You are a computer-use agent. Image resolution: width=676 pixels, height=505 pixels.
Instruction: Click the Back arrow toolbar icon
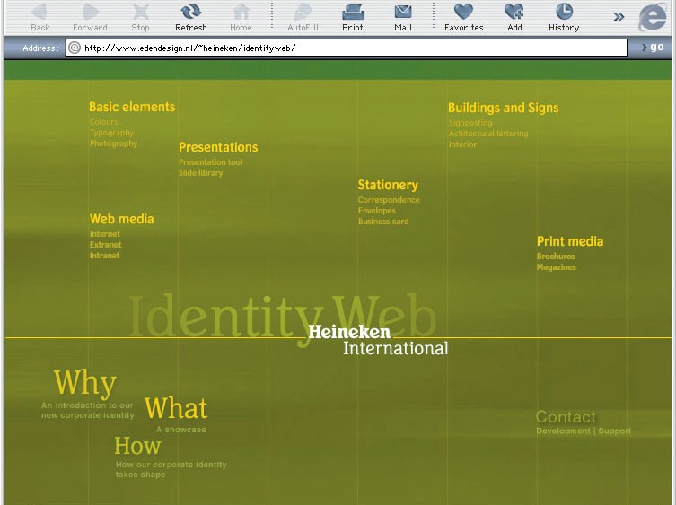tap(40, 12)
